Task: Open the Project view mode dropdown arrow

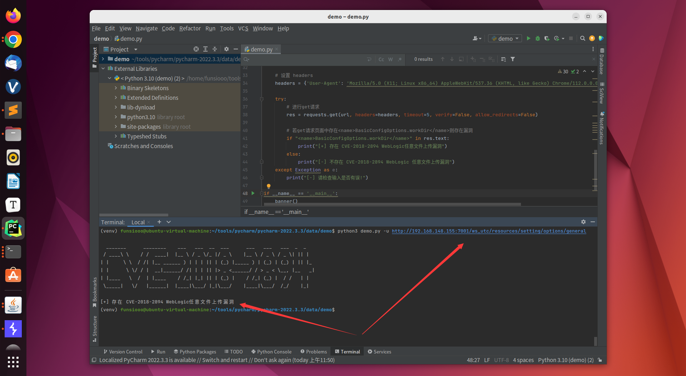Action: pos(136,49)
